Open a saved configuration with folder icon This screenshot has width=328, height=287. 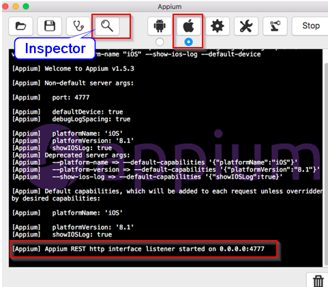click(x=20, y=26)
